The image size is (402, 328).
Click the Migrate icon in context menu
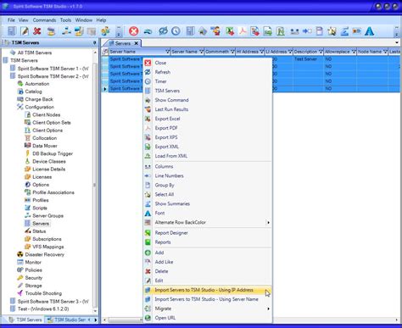148,309
